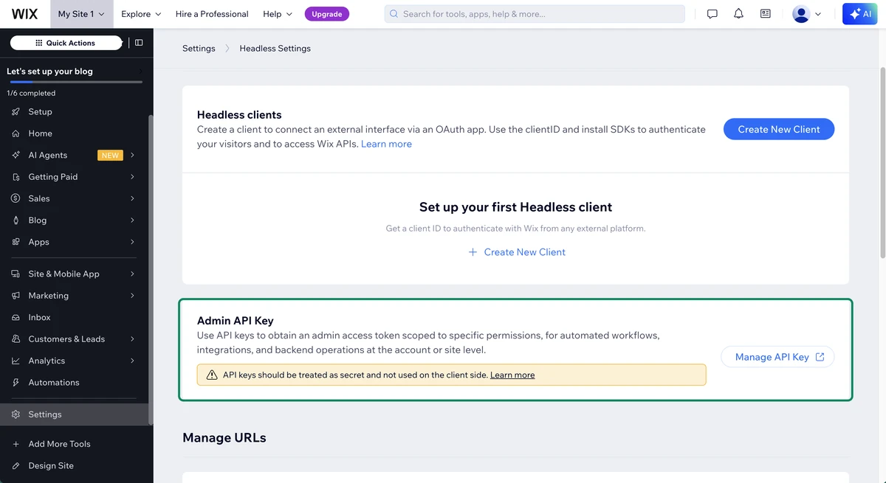Expand the Blog submenu arrow
The height and width of the screenshot is (483, 886).
pos(132,220)
